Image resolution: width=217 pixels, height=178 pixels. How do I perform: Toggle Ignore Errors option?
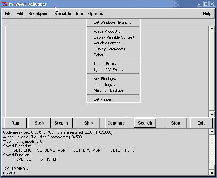(113, 64)
